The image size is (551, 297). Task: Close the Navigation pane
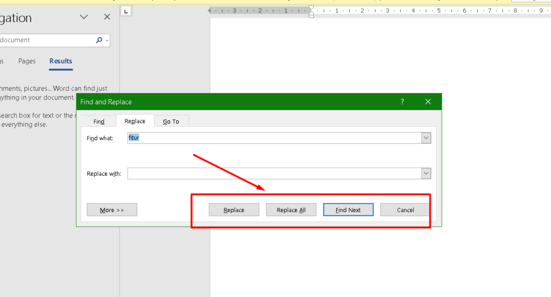click(107, 17)
